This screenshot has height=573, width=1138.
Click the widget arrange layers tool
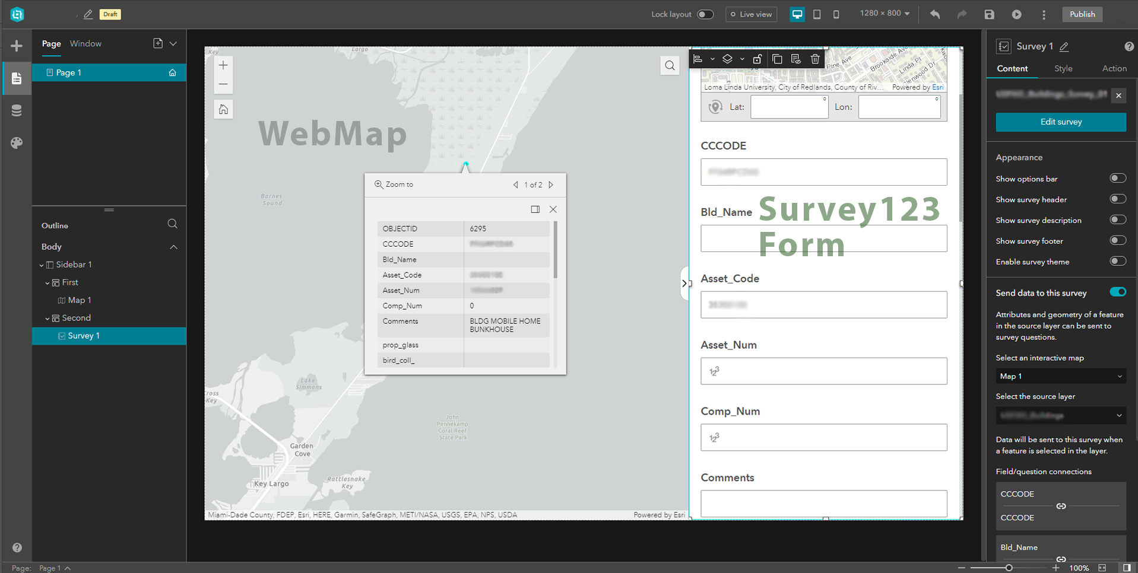pyautogui.click(x=728, y=59)
